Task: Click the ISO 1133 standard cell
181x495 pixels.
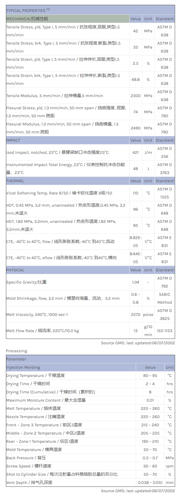Action: tap(165, 331)
